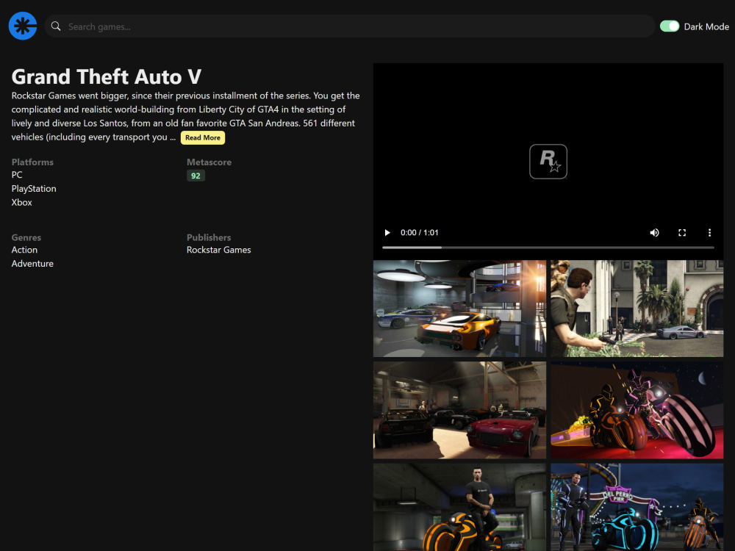Image resolution: width=735 pixels, height=551 pixels.
Task: Open the Del Perro Pier screenshot
Action: [637, 507]
